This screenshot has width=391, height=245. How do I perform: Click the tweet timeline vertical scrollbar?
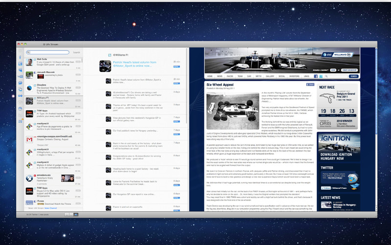pyautogui.click(x=187, y=86)
